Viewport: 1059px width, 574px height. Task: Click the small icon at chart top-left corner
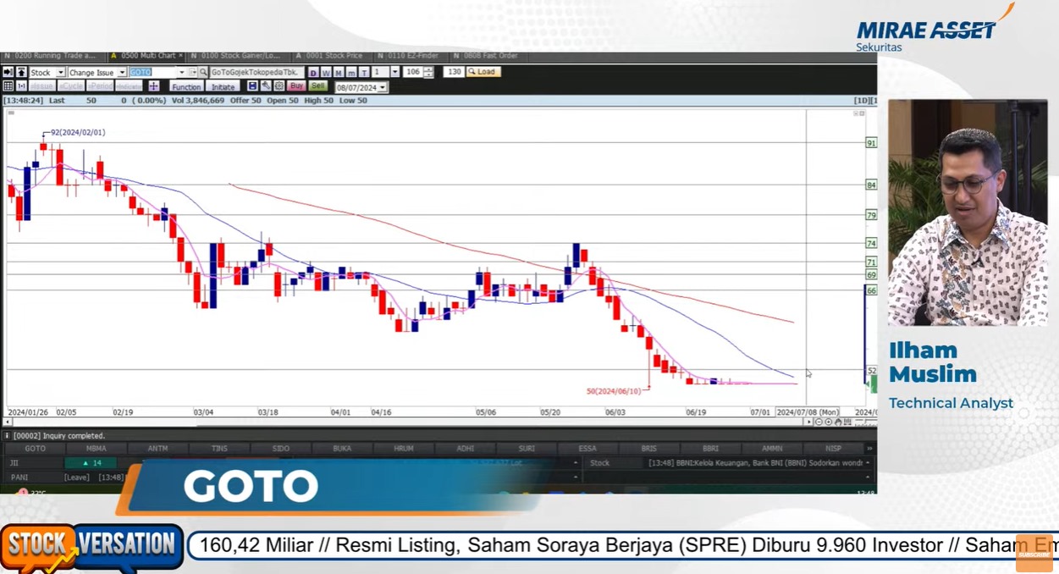pyautogui.click(x=11, y=113)
